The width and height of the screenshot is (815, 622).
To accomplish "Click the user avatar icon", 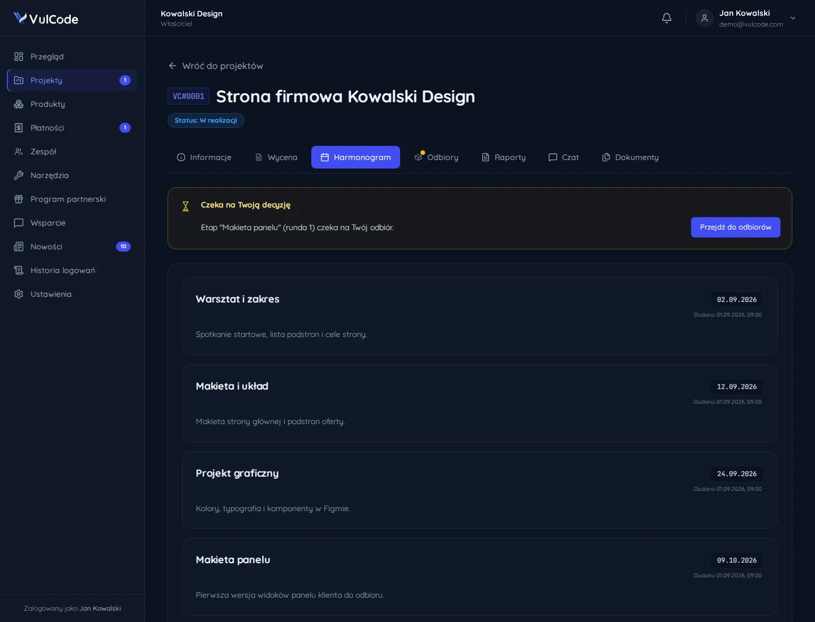I will point(705,18).
